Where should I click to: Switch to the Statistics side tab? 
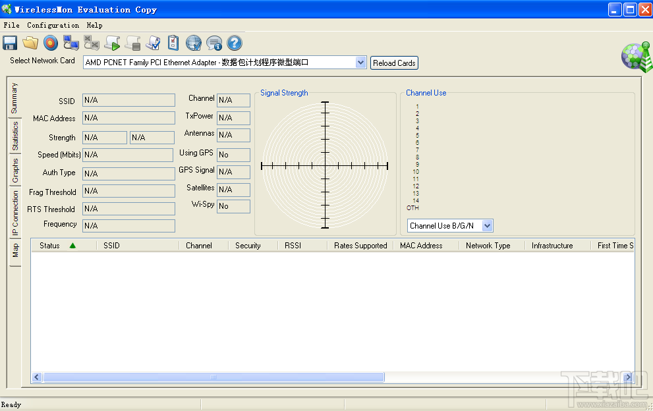click(x=15, y=136)
